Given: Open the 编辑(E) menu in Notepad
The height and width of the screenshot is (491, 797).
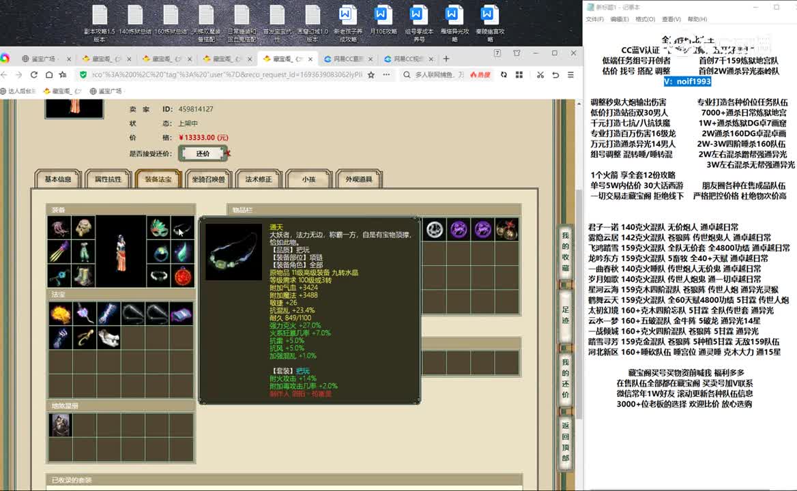Looking at the screenshot, I should pyautogui.click(x=619, y=19).
